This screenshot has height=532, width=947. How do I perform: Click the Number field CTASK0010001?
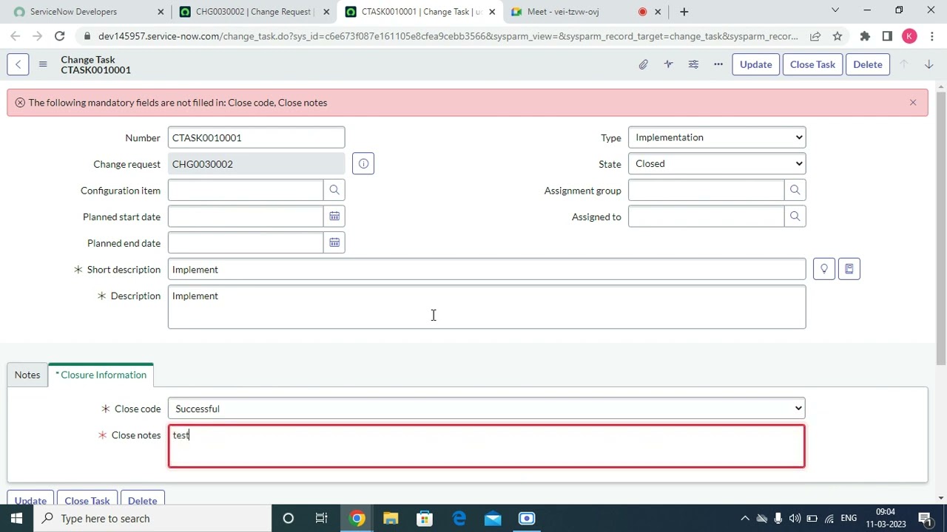coord(256,137)
